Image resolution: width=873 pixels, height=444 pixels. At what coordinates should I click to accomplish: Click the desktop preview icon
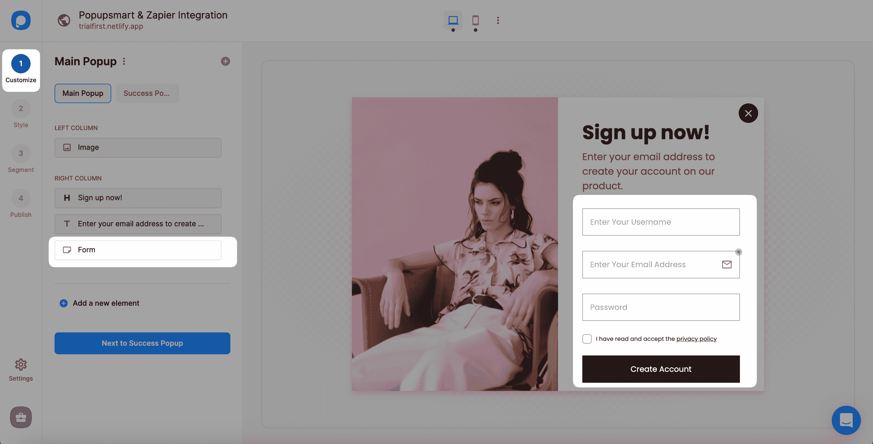[x=453, y=20]
